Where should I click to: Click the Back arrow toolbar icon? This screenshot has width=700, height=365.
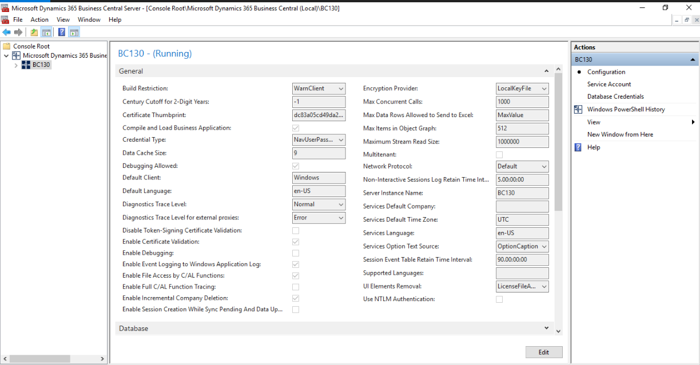pyautogui.click(x=6, y=33)
